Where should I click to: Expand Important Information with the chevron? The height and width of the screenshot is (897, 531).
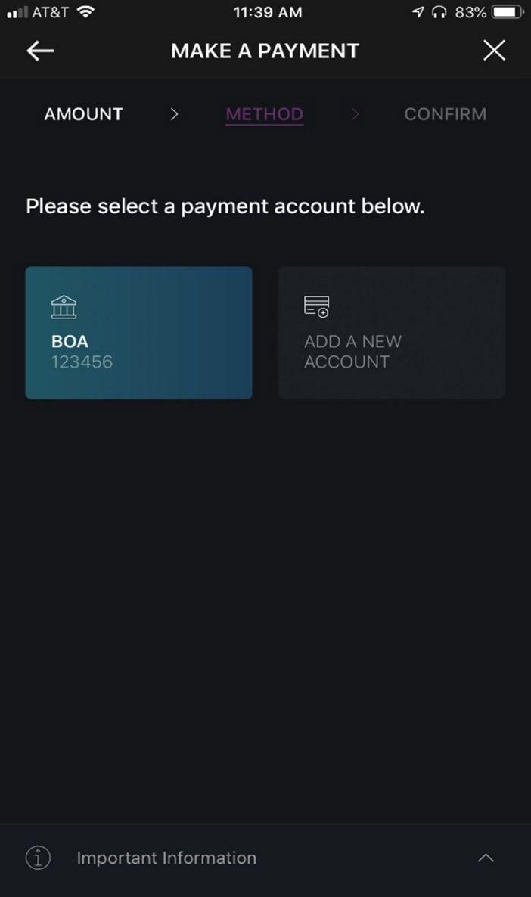486,858
